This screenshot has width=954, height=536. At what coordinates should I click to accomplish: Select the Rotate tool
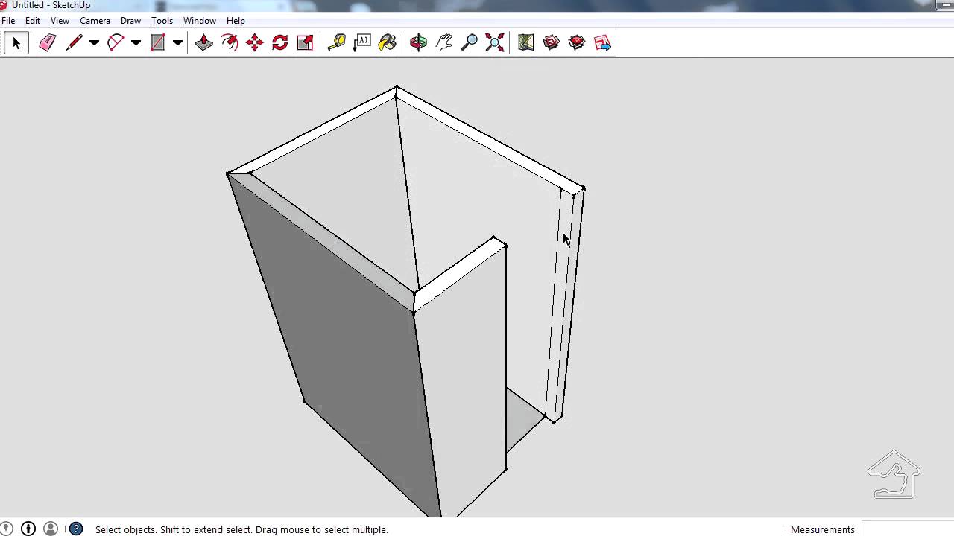click(280, 43)
